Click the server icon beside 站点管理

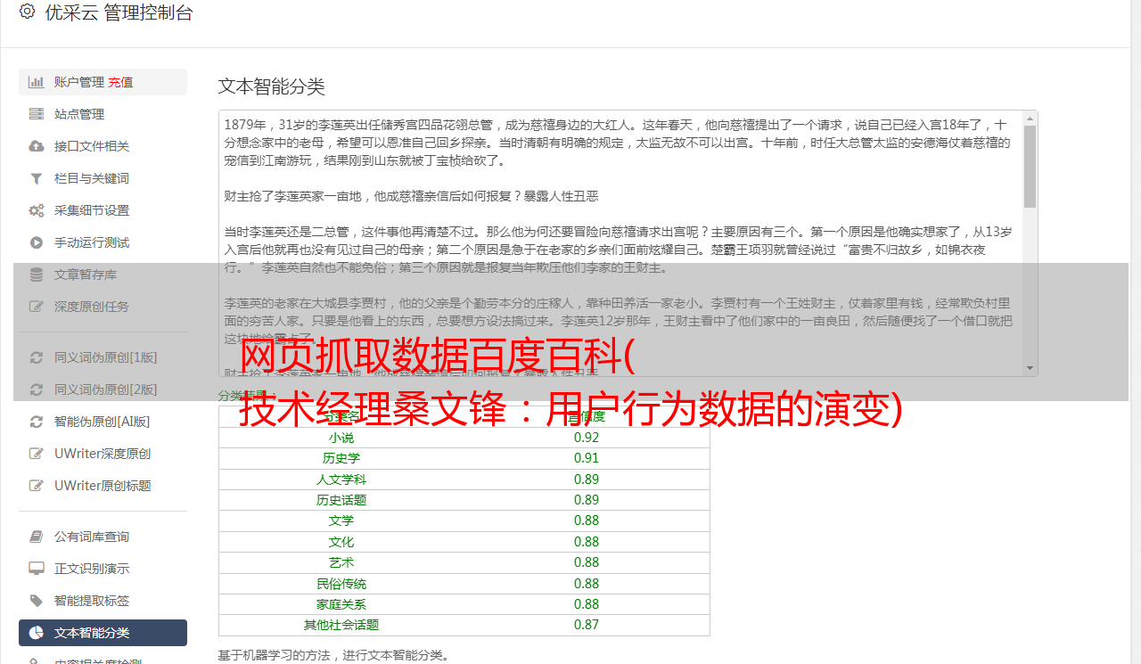(37, 114)
